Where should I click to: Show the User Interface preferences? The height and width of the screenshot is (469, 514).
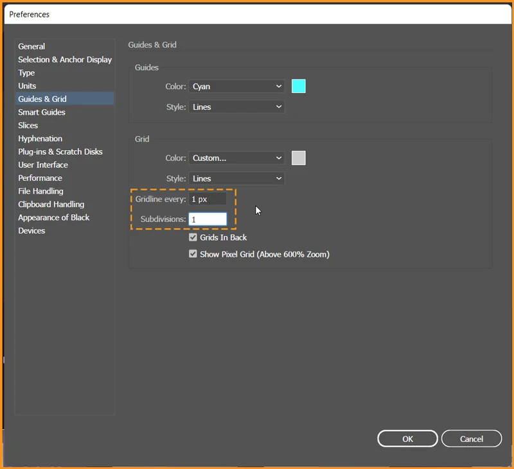point(43,165)
